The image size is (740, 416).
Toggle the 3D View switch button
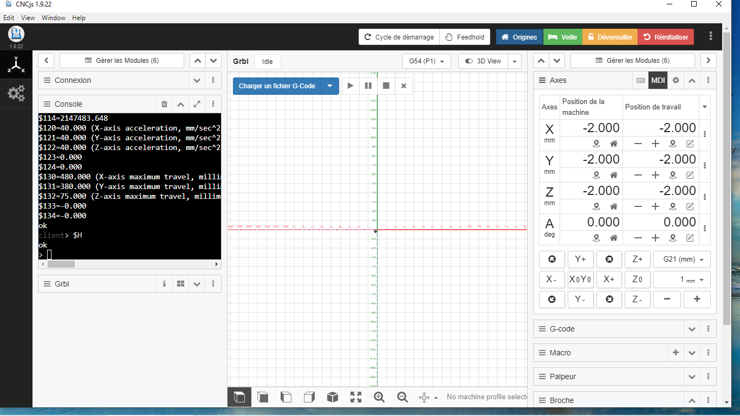[483, 61]
